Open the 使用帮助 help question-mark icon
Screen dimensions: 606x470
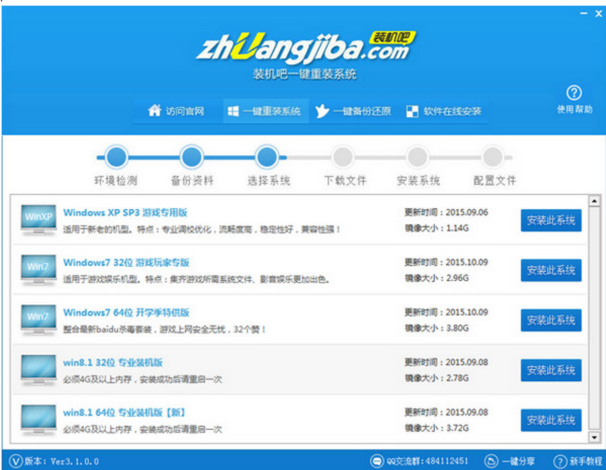pyautogui.click(x=574, y=92)
